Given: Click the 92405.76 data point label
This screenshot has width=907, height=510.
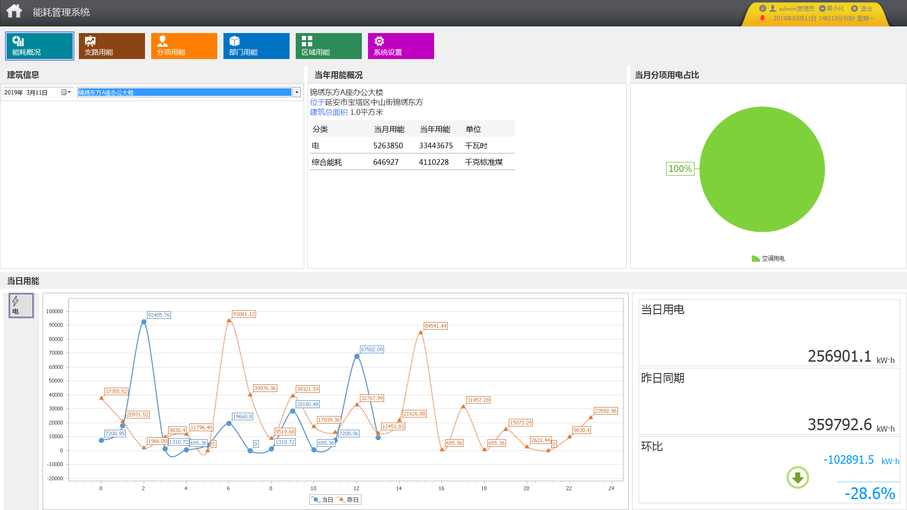Looking at the screenshot, I should tap(159, 315).
